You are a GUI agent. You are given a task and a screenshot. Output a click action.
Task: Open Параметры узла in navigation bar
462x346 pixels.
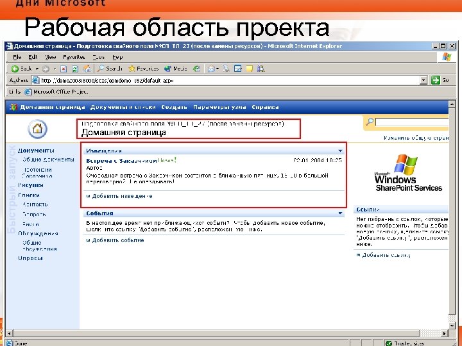point(219,108)
